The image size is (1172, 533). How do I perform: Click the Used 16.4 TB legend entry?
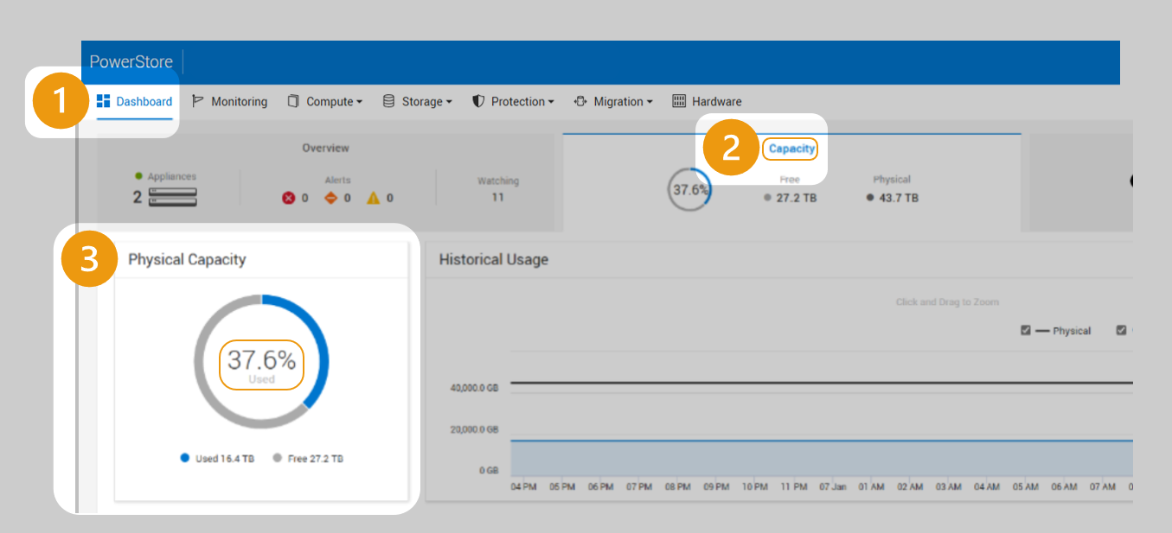[x=217, y=459]
